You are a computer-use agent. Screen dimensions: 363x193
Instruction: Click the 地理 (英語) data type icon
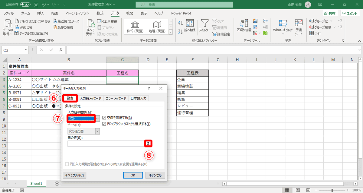click(157, 27)
